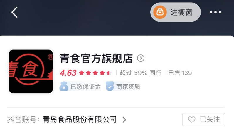Screen dimensions: 234x127
Task: Expand store details via circled arrow icon
Action: (x=141, y=58)
